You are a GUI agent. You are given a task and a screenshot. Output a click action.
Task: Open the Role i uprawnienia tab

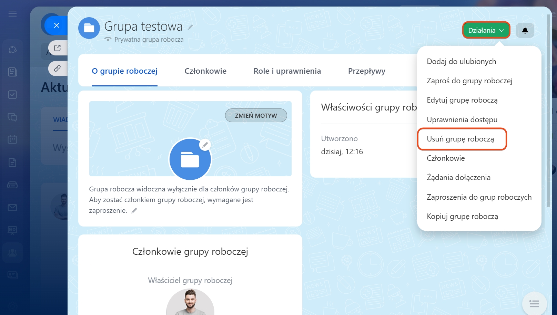287,71
